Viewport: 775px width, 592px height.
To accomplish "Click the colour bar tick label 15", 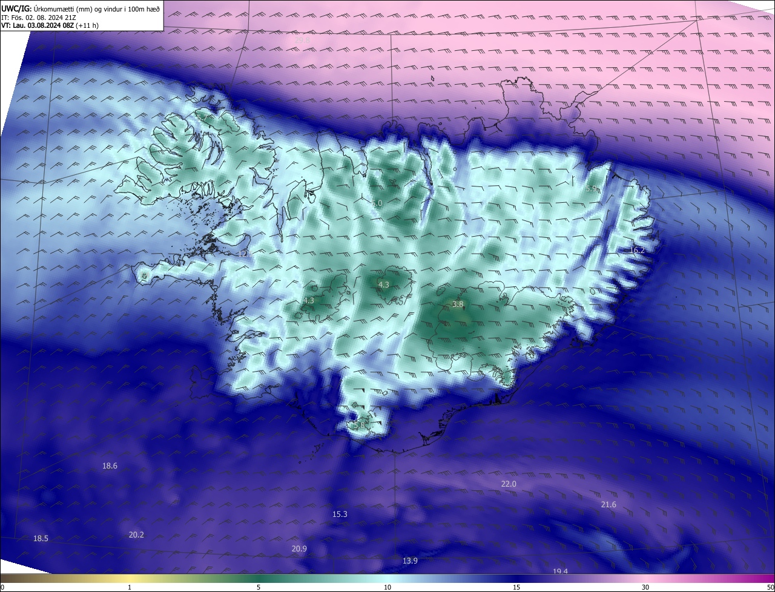I will pos(516,587).
